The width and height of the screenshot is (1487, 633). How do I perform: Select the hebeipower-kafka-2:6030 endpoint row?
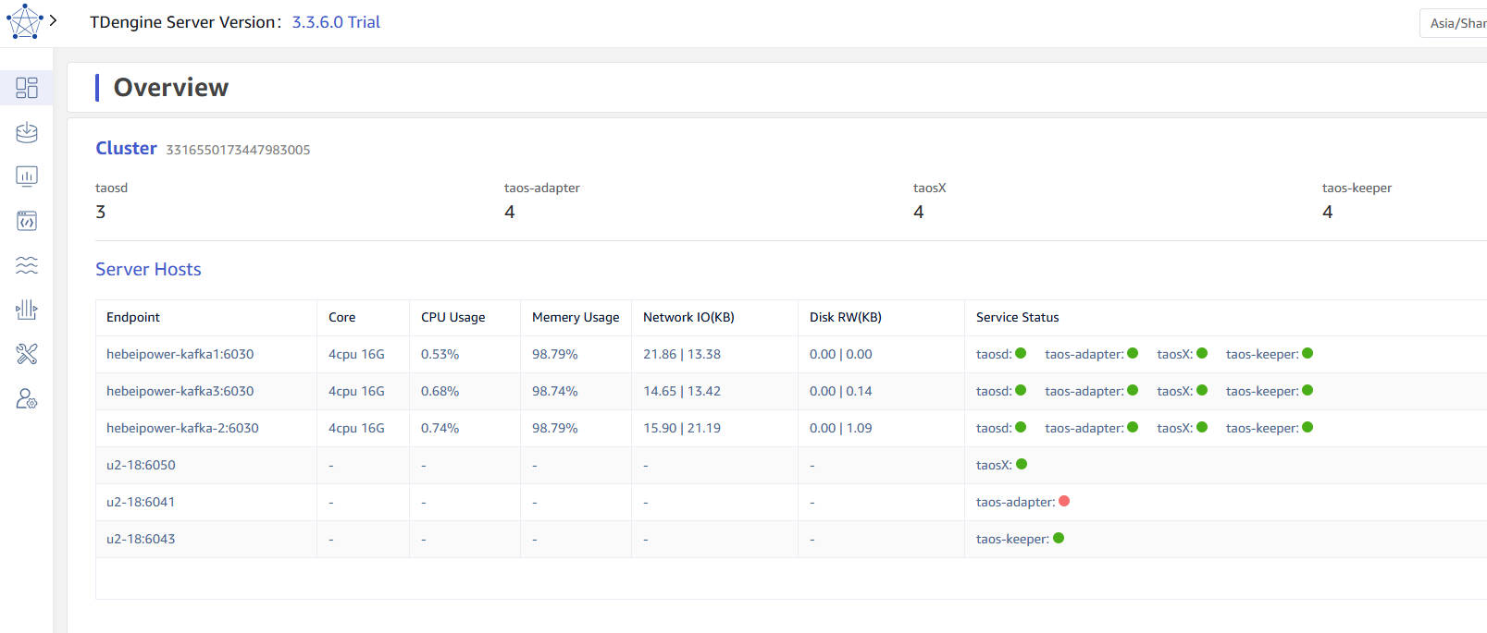(182, 428)
